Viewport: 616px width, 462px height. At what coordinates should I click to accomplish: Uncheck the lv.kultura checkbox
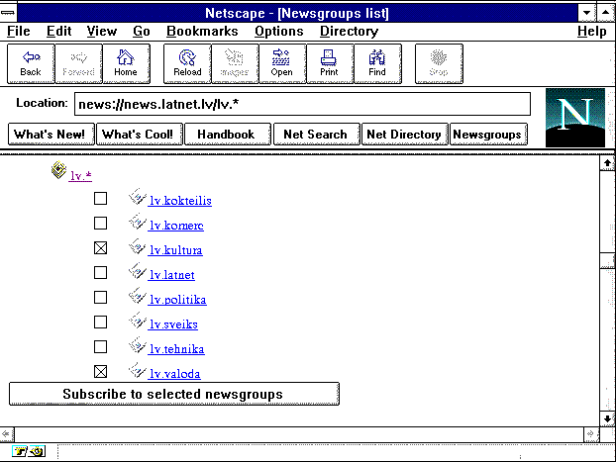pyautogui.click(x=101, y=248)
